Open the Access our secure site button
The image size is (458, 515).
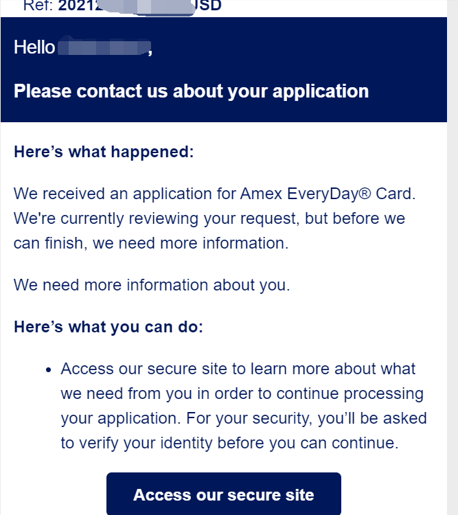[223, 494]
